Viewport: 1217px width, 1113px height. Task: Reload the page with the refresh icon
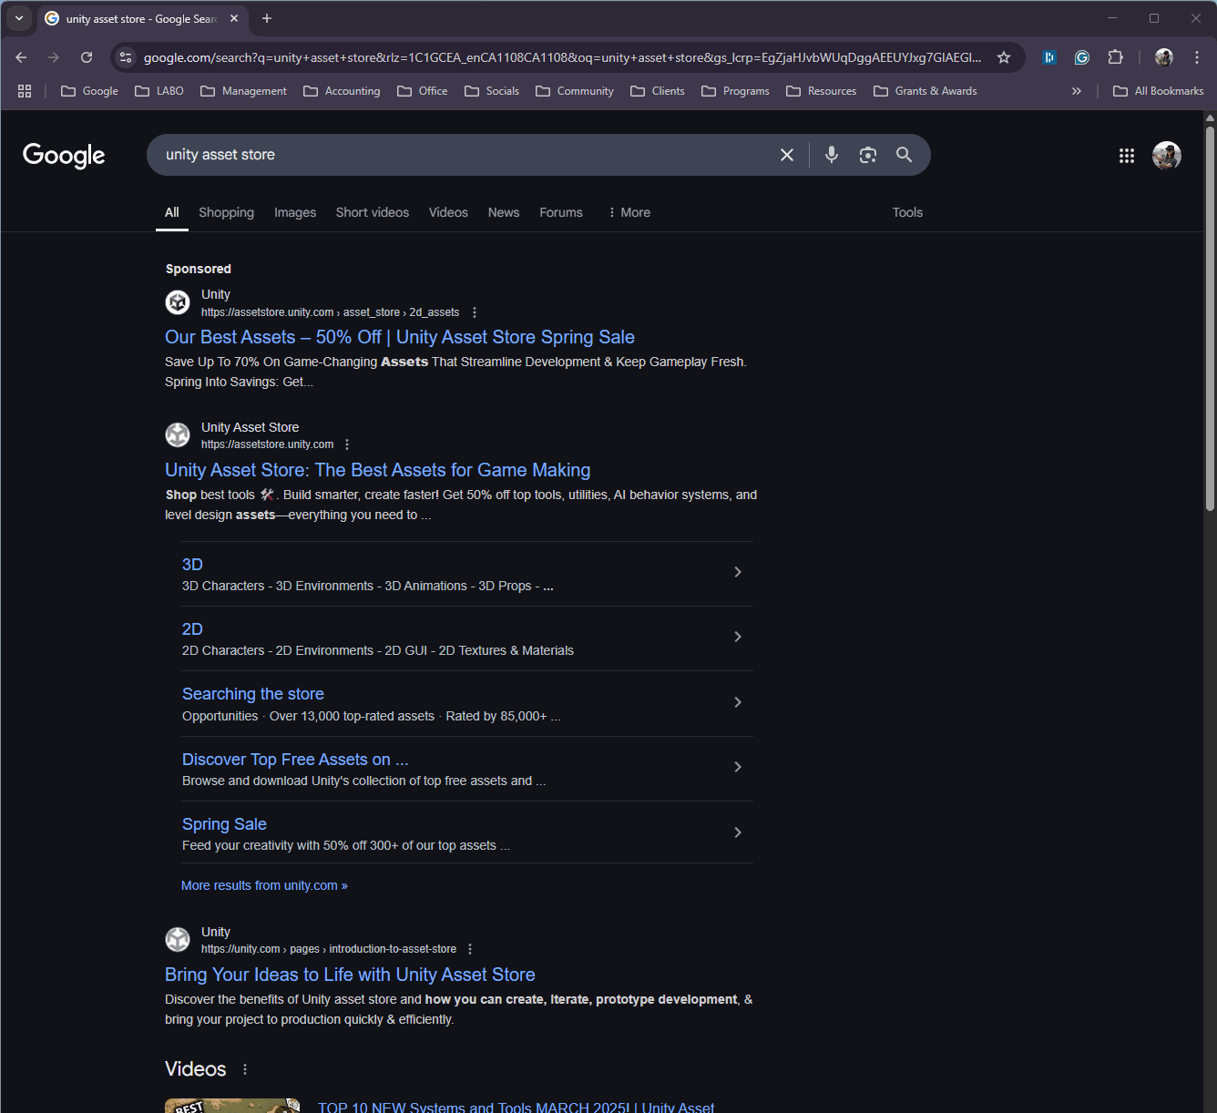coord(87,57)
